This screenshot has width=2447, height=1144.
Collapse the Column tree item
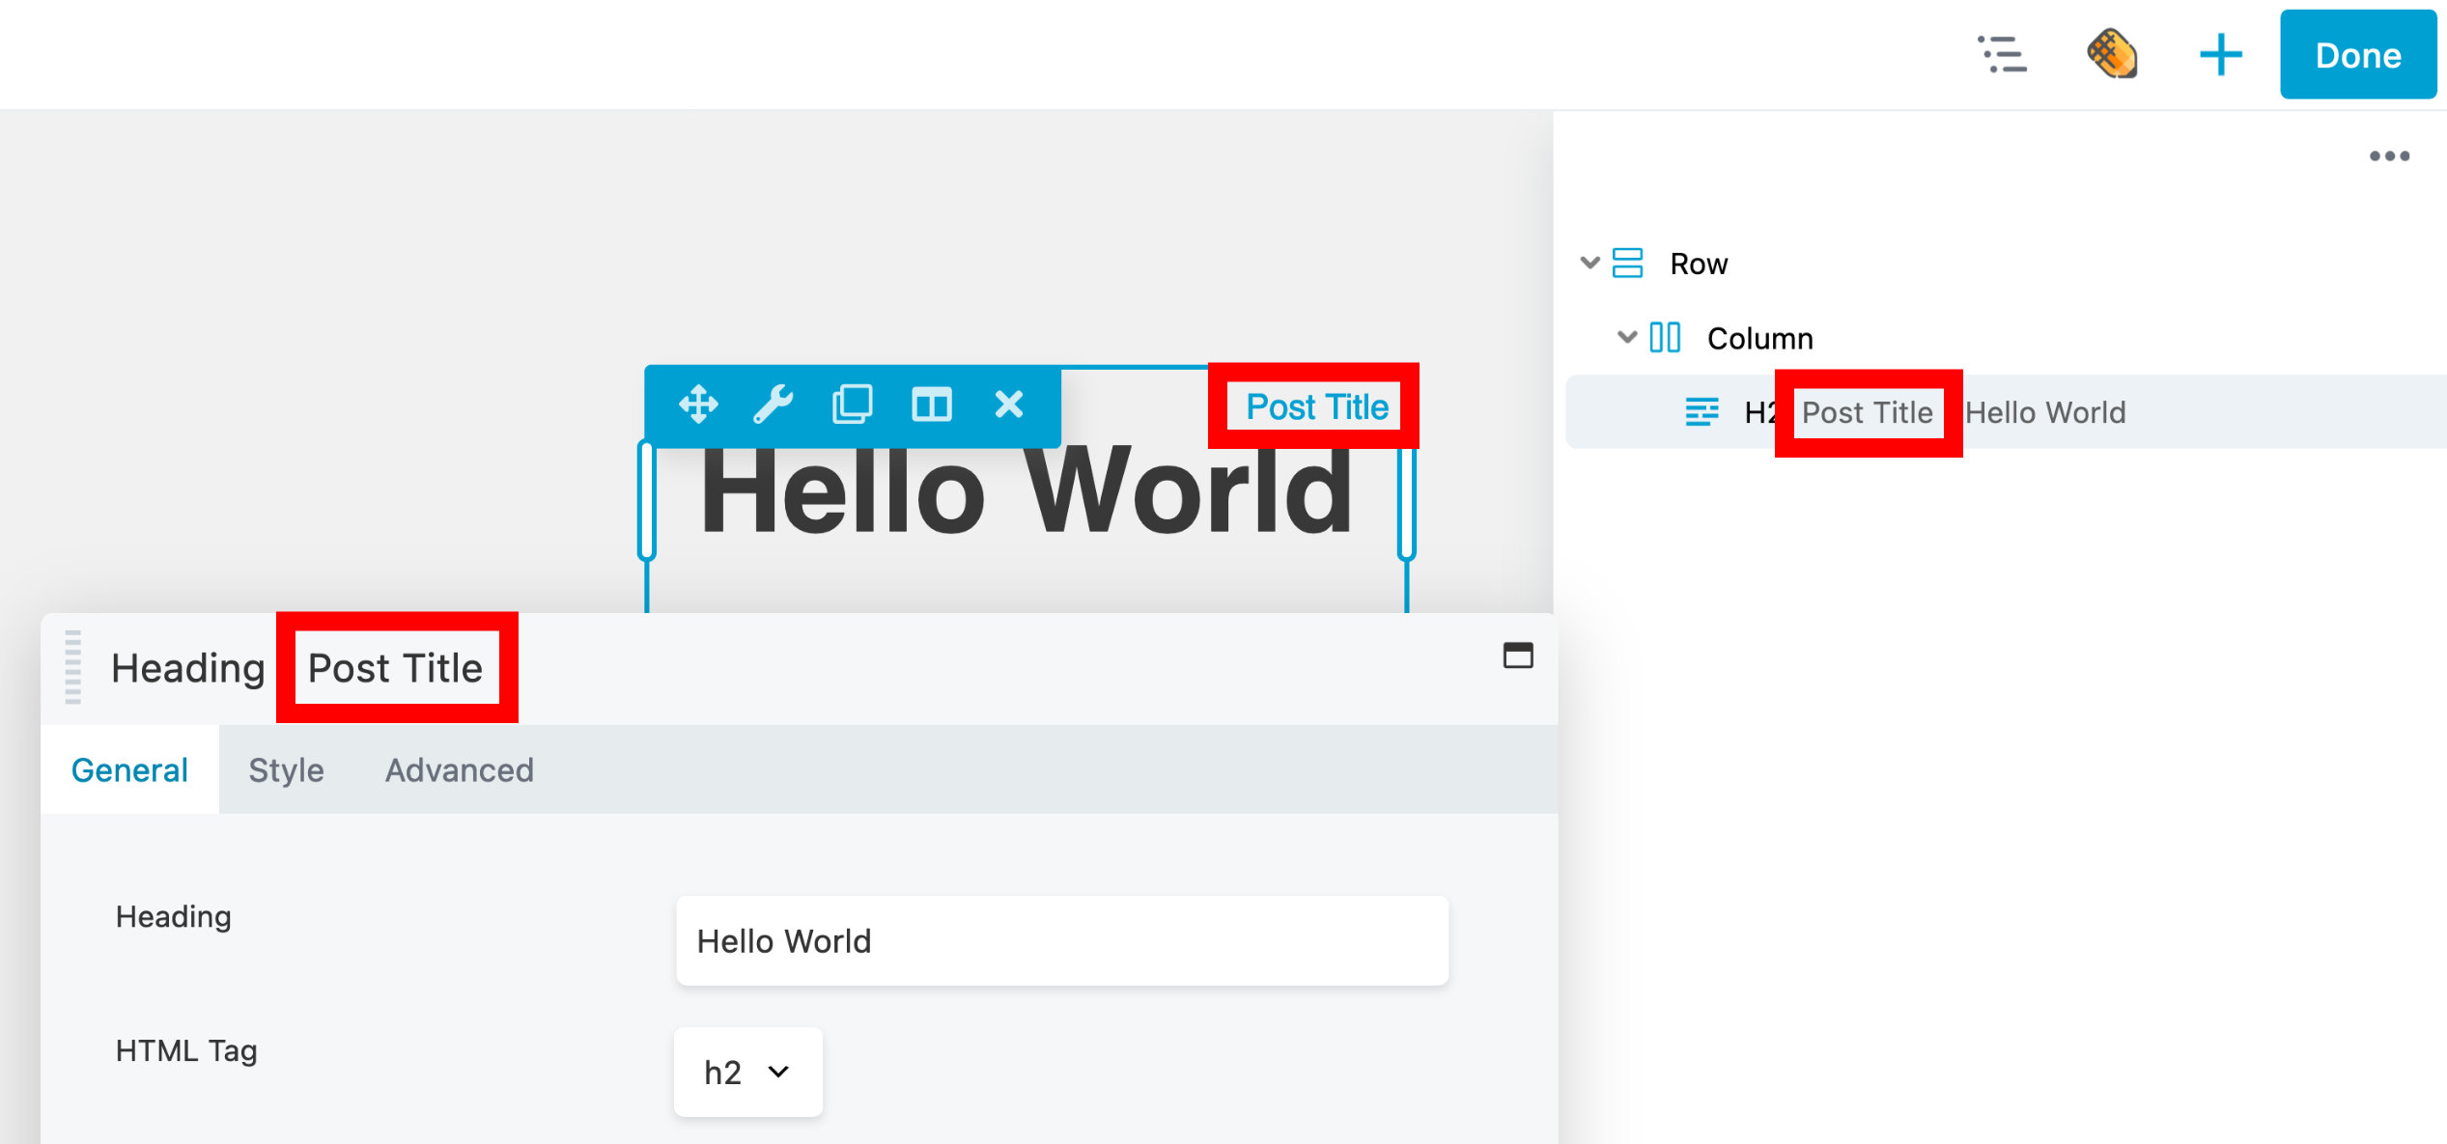pos(1627,338)
